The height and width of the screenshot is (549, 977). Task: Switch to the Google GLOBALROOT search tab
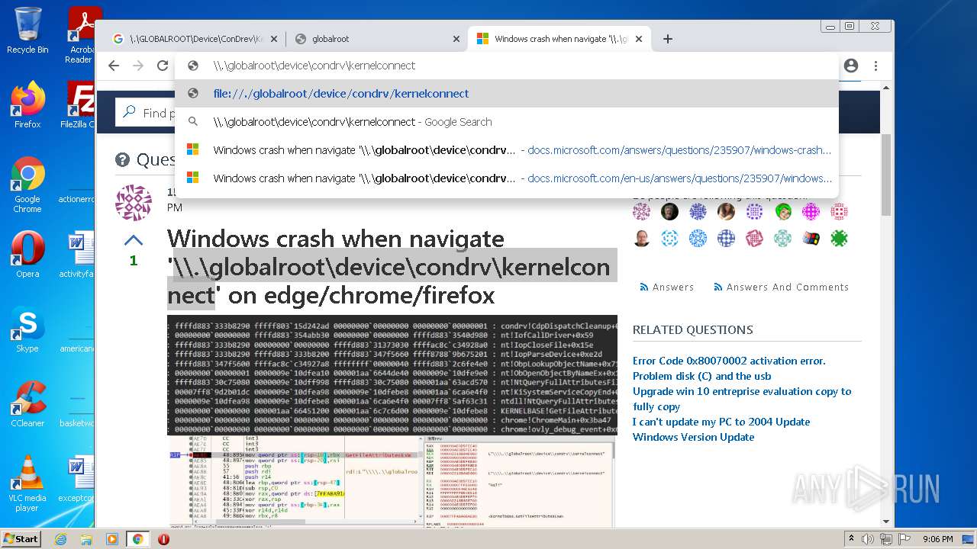195,39
